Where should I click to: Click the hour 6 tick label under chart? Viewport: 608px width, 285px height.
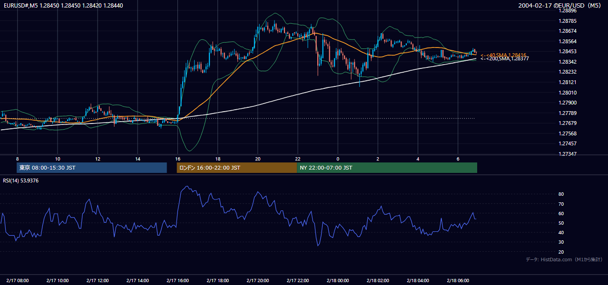pyautogui.click(x=458, y=159)
